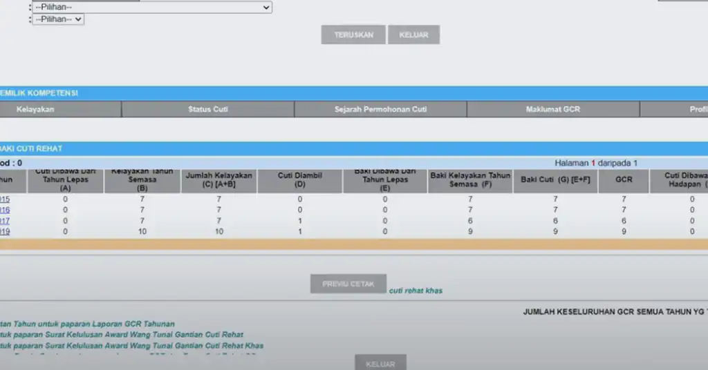
Task: Click the Gantian Cuti Rehat Khas note line
Action: 131,346
